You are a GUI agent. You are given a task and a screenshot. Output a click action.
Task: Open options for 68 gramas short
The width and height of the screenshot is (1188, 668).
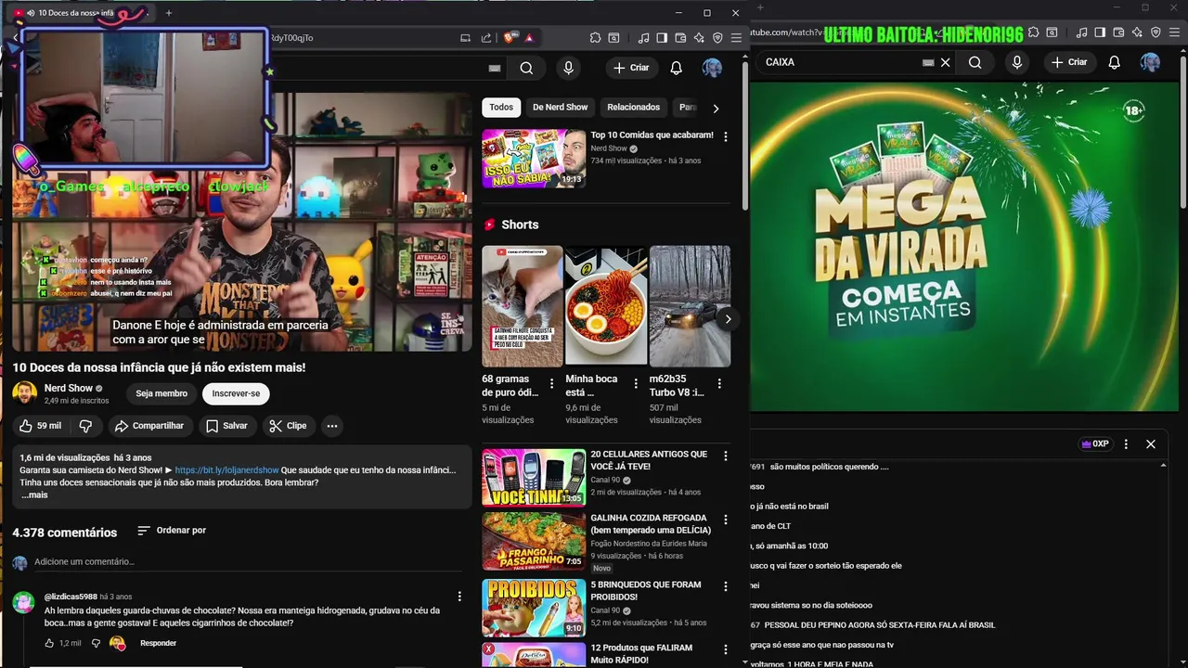(x=551, y=383)
